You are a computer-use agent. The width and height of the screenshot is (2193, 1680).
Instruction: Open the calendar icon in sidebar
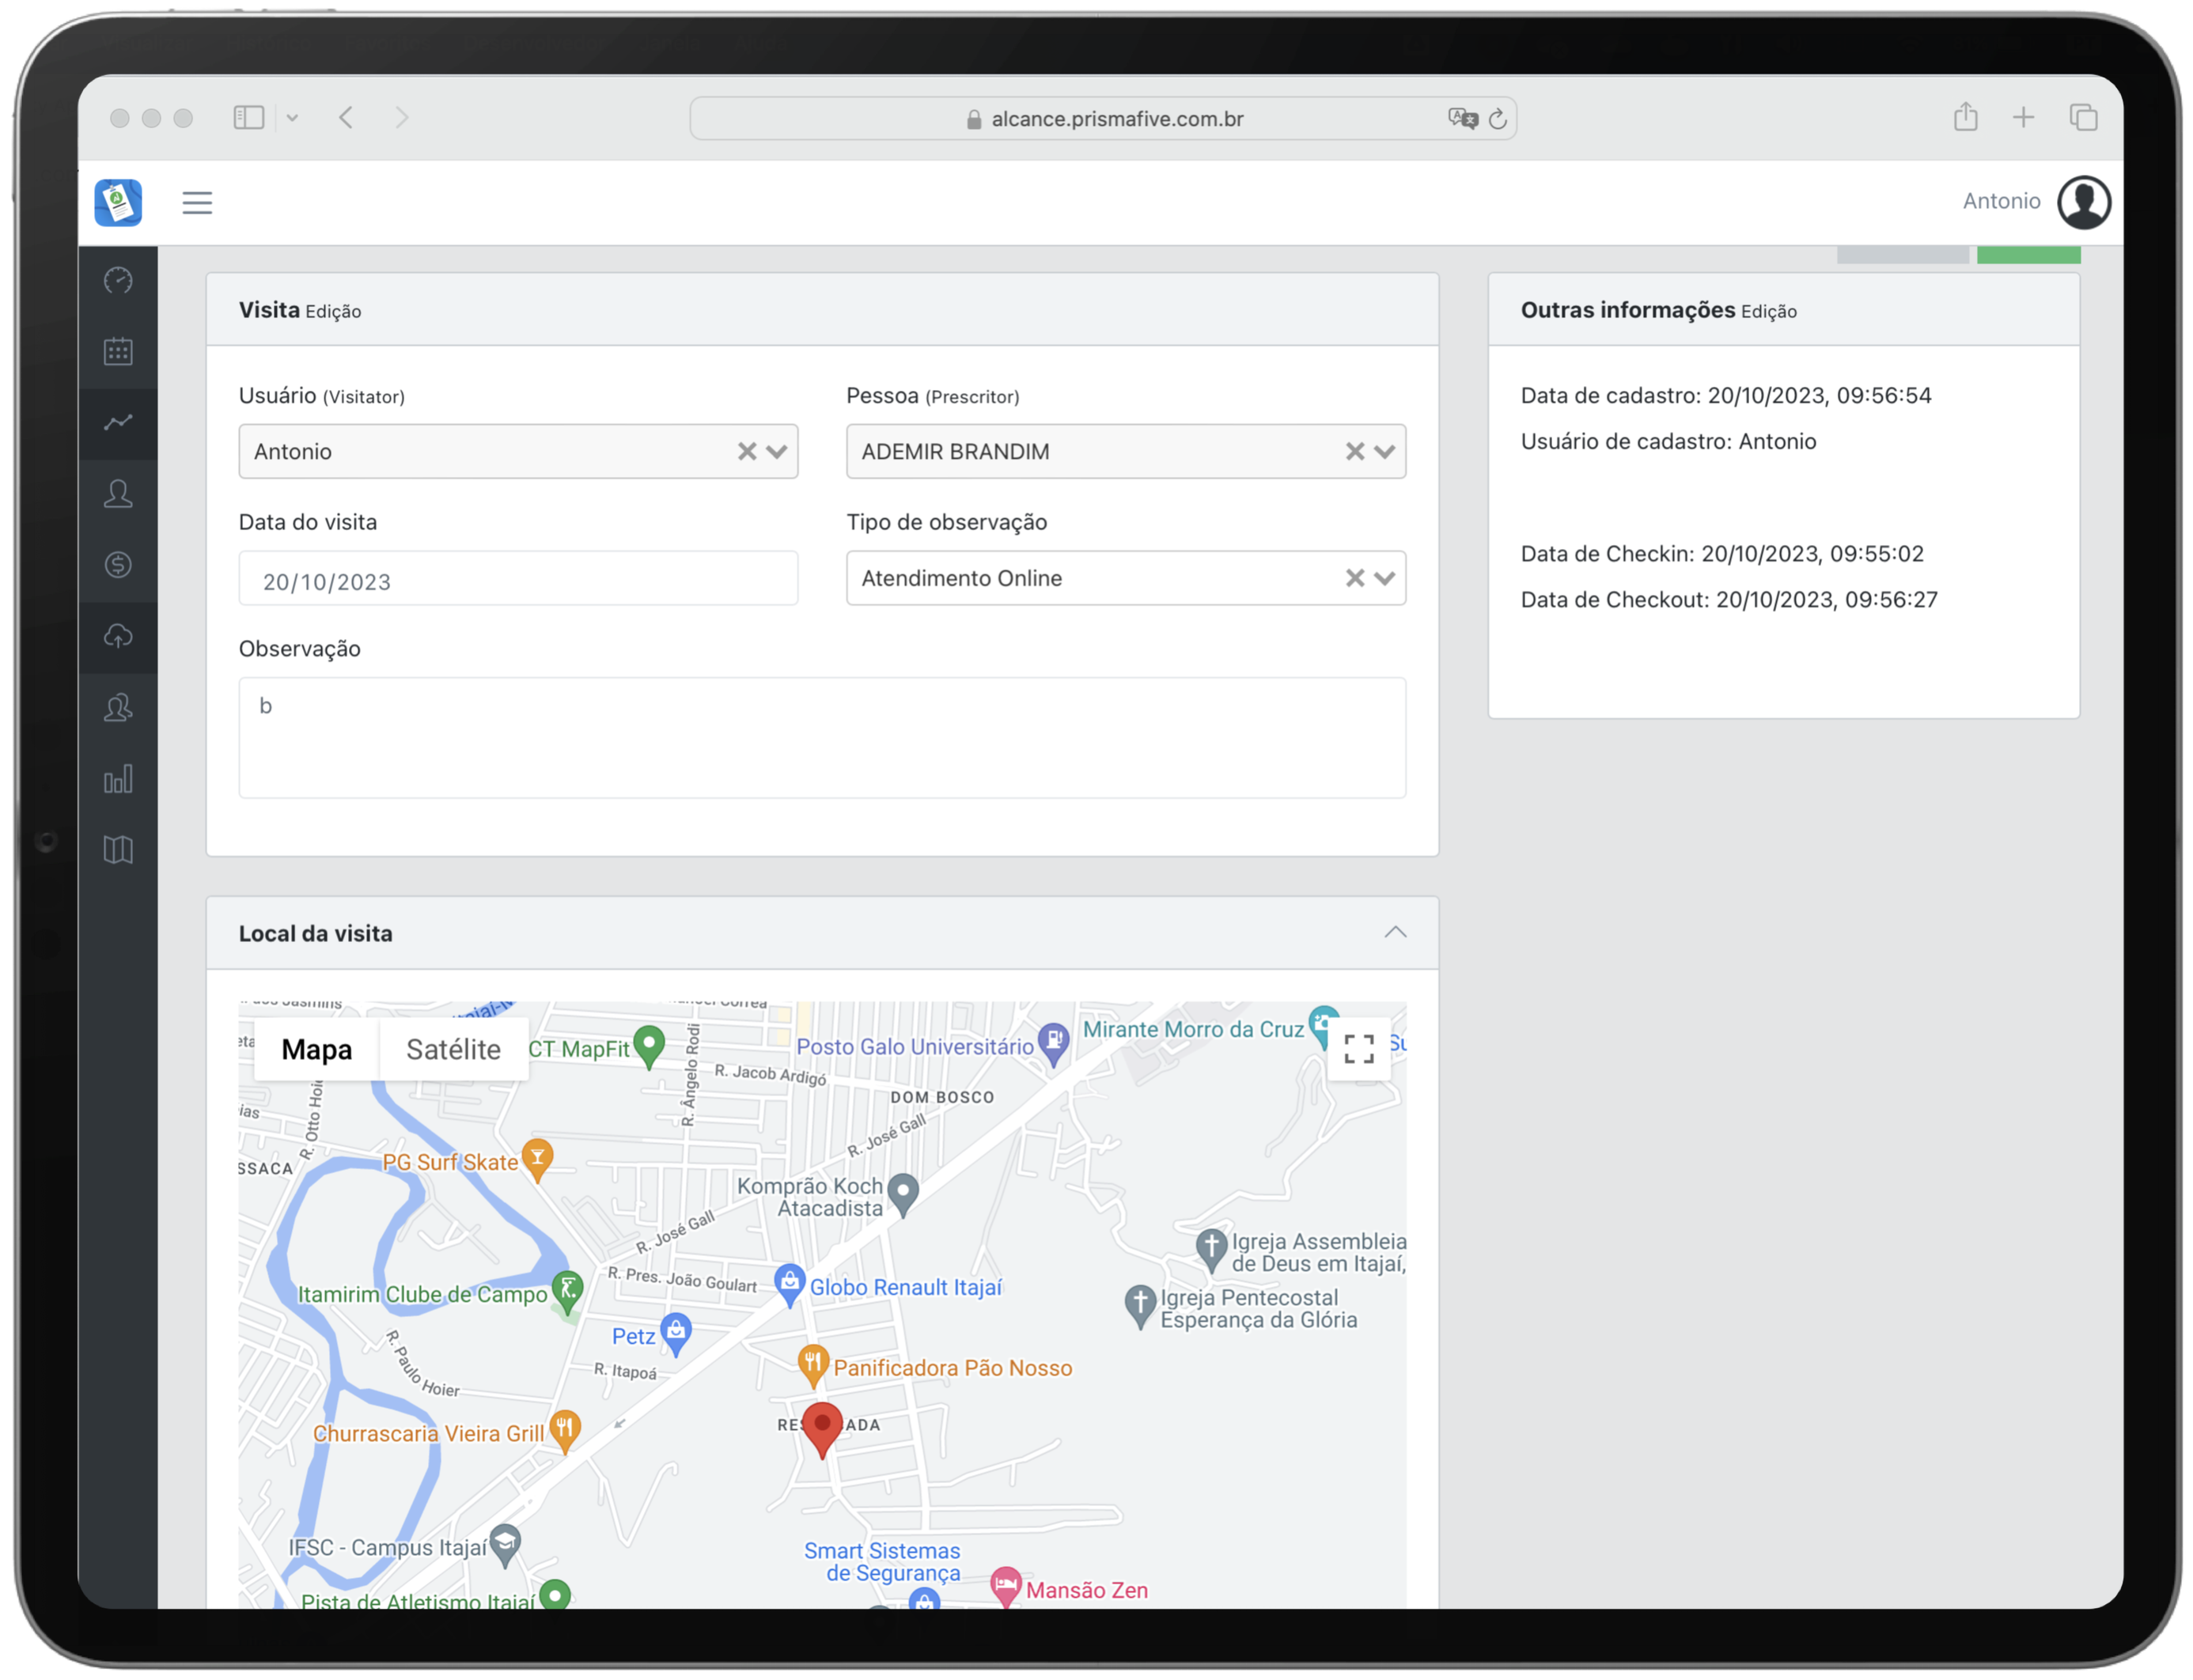coord(118,351)
